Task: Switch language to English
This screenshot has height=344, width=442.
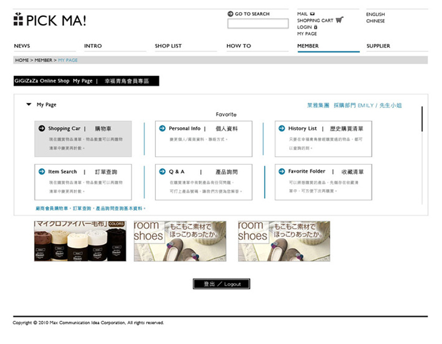Action: click(x=376, y=15)
